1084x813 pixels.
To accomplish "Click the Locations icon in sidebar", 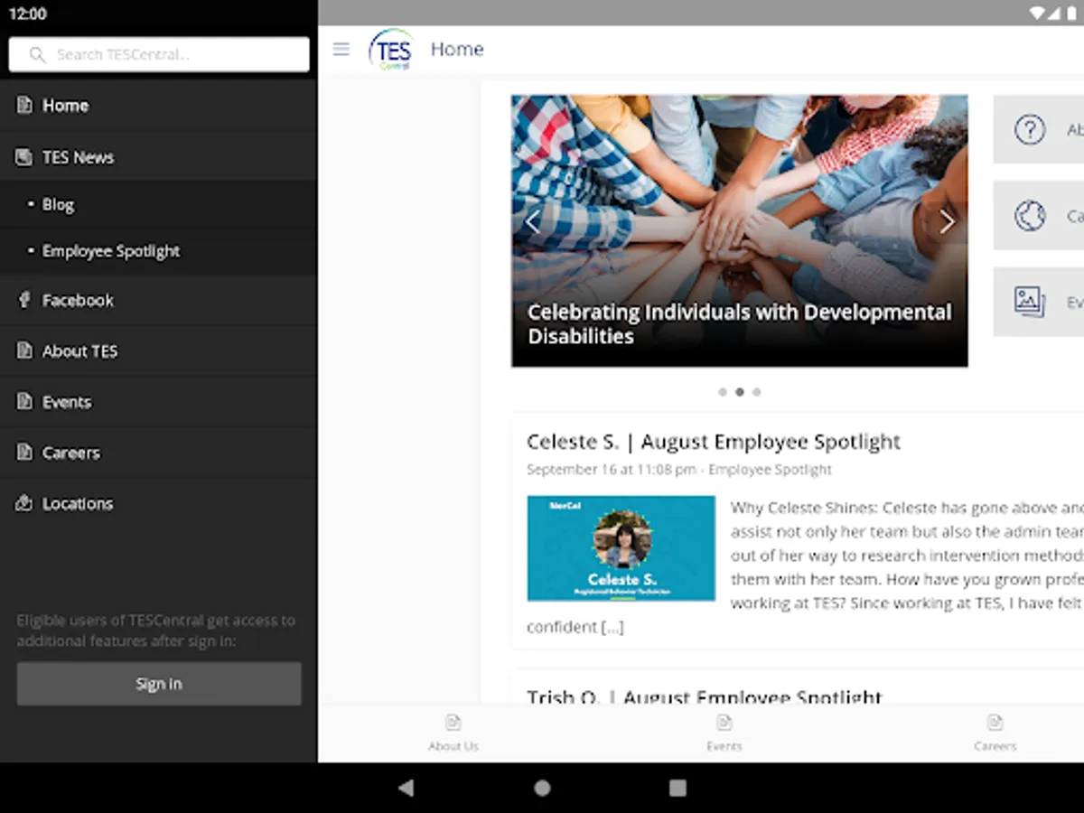I will pos(24,503).
